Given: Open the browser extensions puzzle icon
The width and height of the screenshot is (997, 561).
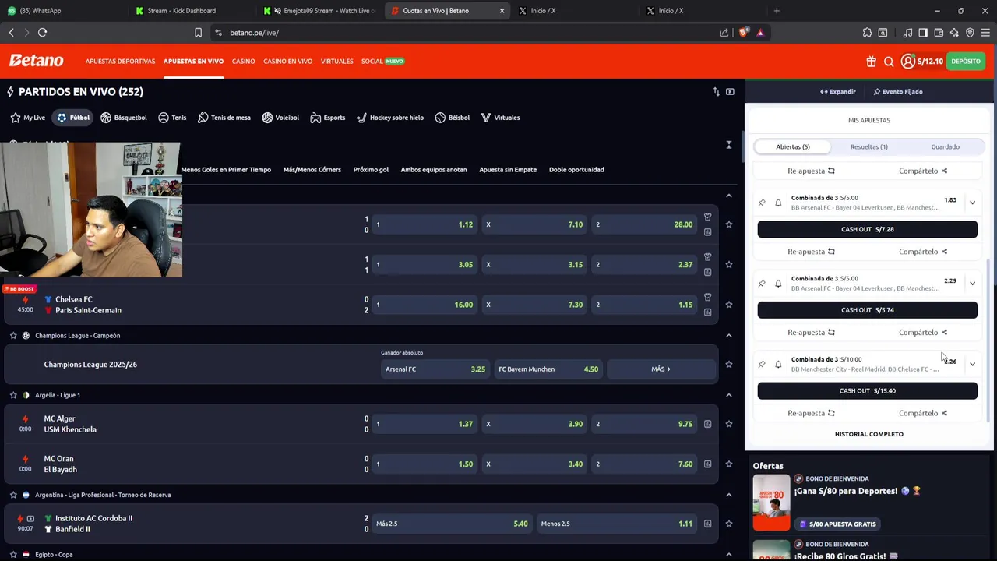Looking at the screenshot, I should click(867, 33).
